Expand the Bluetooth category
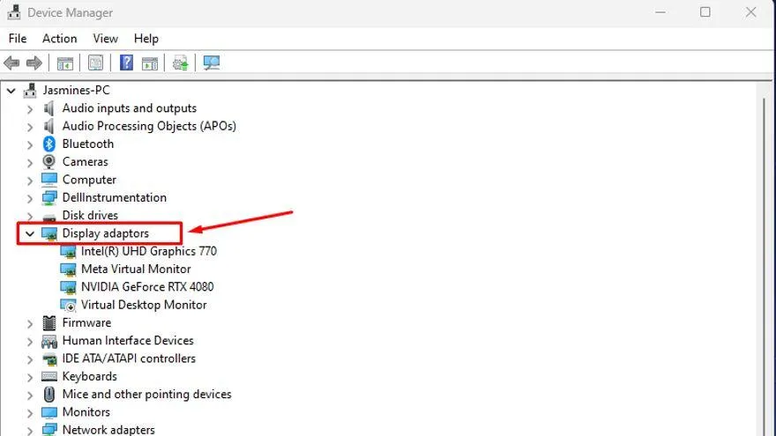This screenshot has height=436, width=776. point(30,144)
